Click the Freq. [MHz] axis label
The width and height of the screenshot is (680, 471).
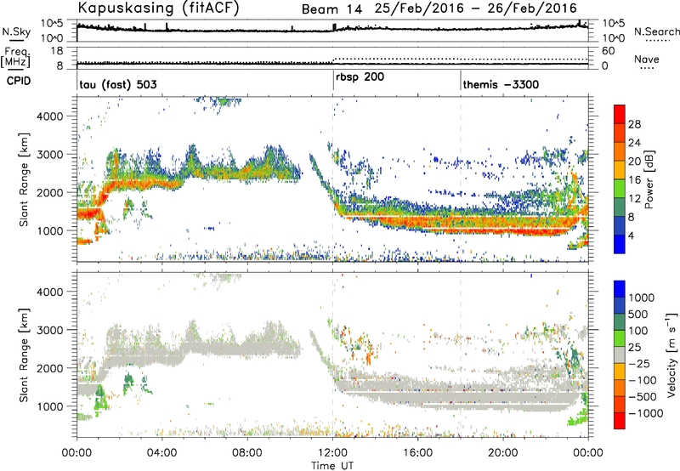pos(15,58)
